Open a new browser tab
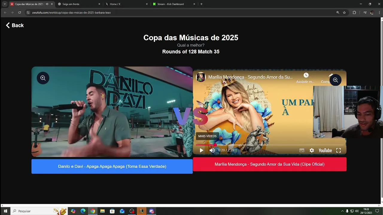 [x=201, y=4]
